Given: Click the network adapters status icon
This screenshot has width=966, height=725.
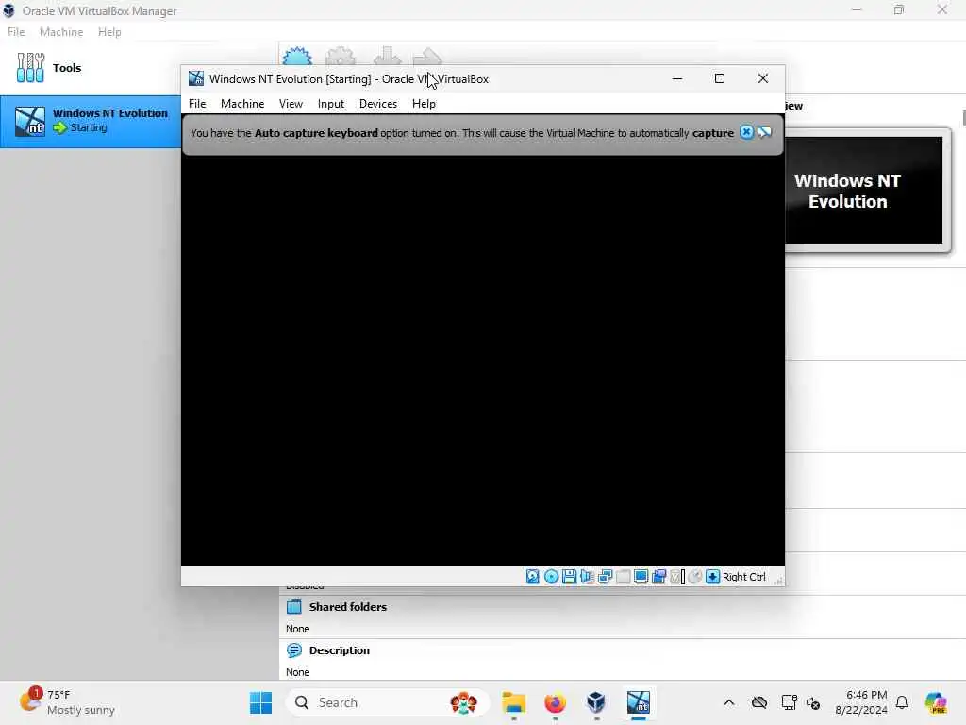Looking at the screenshot, I should 605,577.
